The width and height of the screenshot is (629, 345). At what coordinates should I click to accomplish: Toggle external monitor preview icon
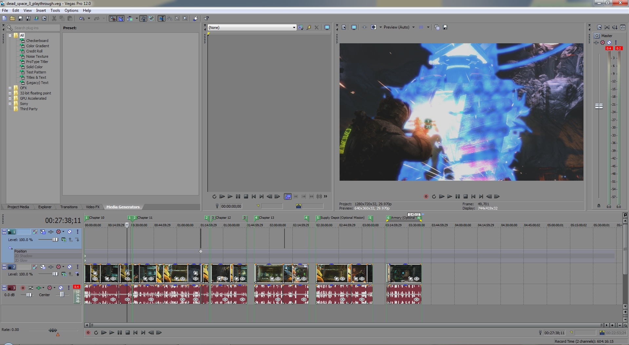coord(354,27)
